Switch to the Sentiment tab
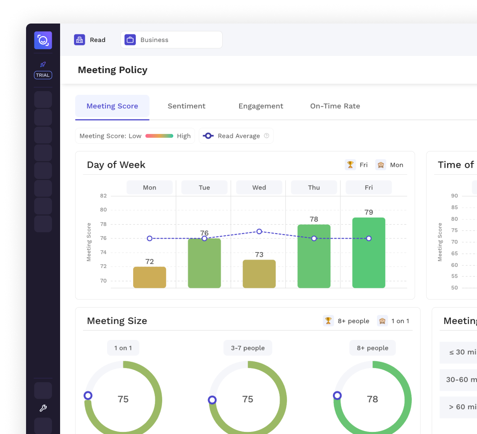This screenshot has width=477, height=434. click(x=187, y=106)
